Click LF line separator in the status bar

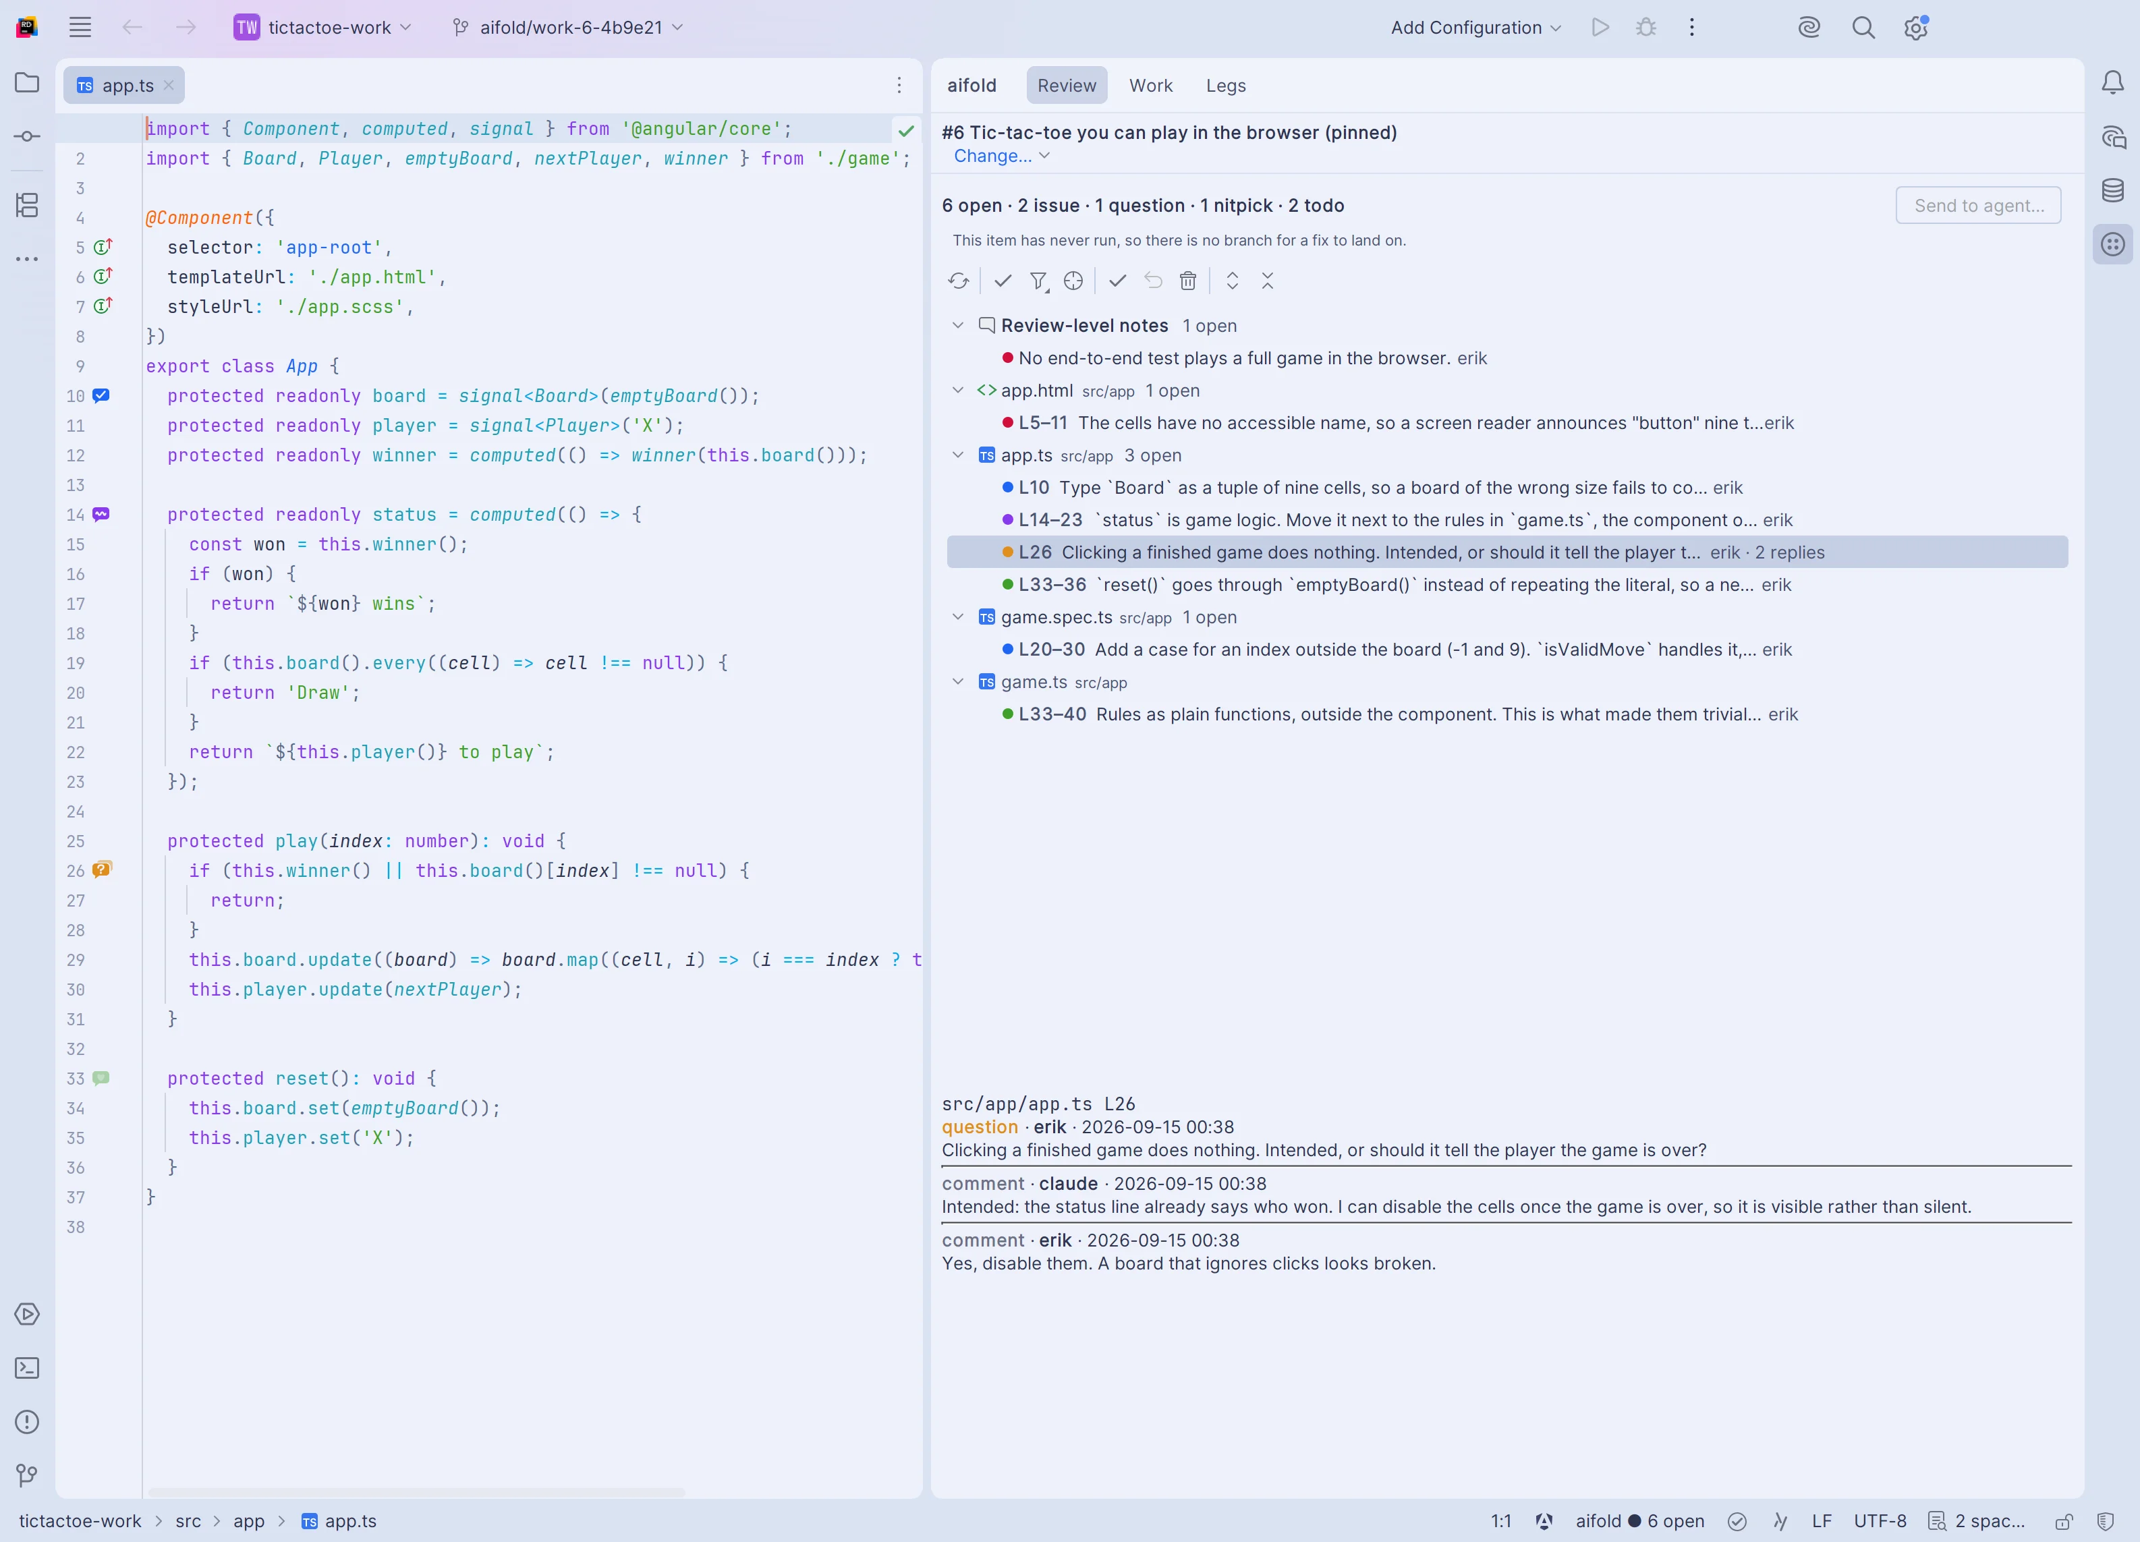pos(1821,1520)
